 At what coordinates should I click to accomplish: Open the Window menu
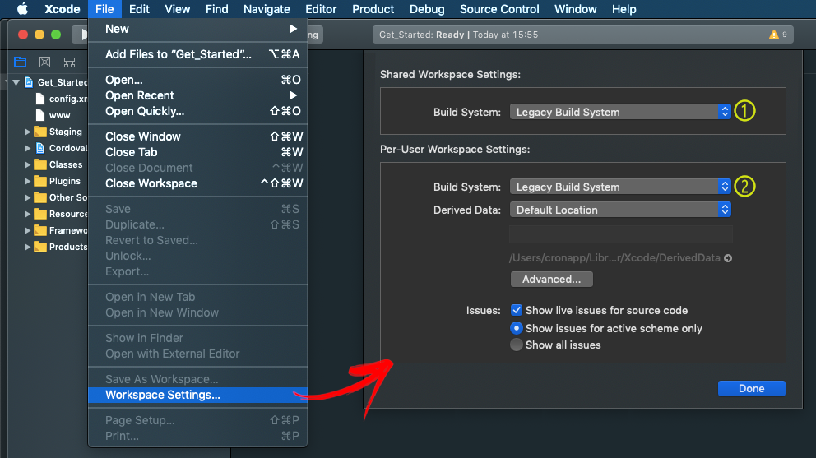575,9
